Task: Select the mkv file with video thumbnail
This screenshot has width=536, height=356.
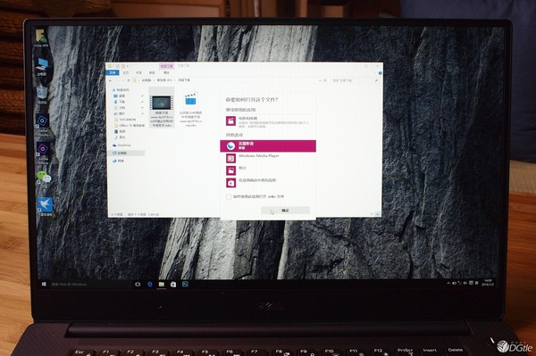Action: tap(162, 107)
